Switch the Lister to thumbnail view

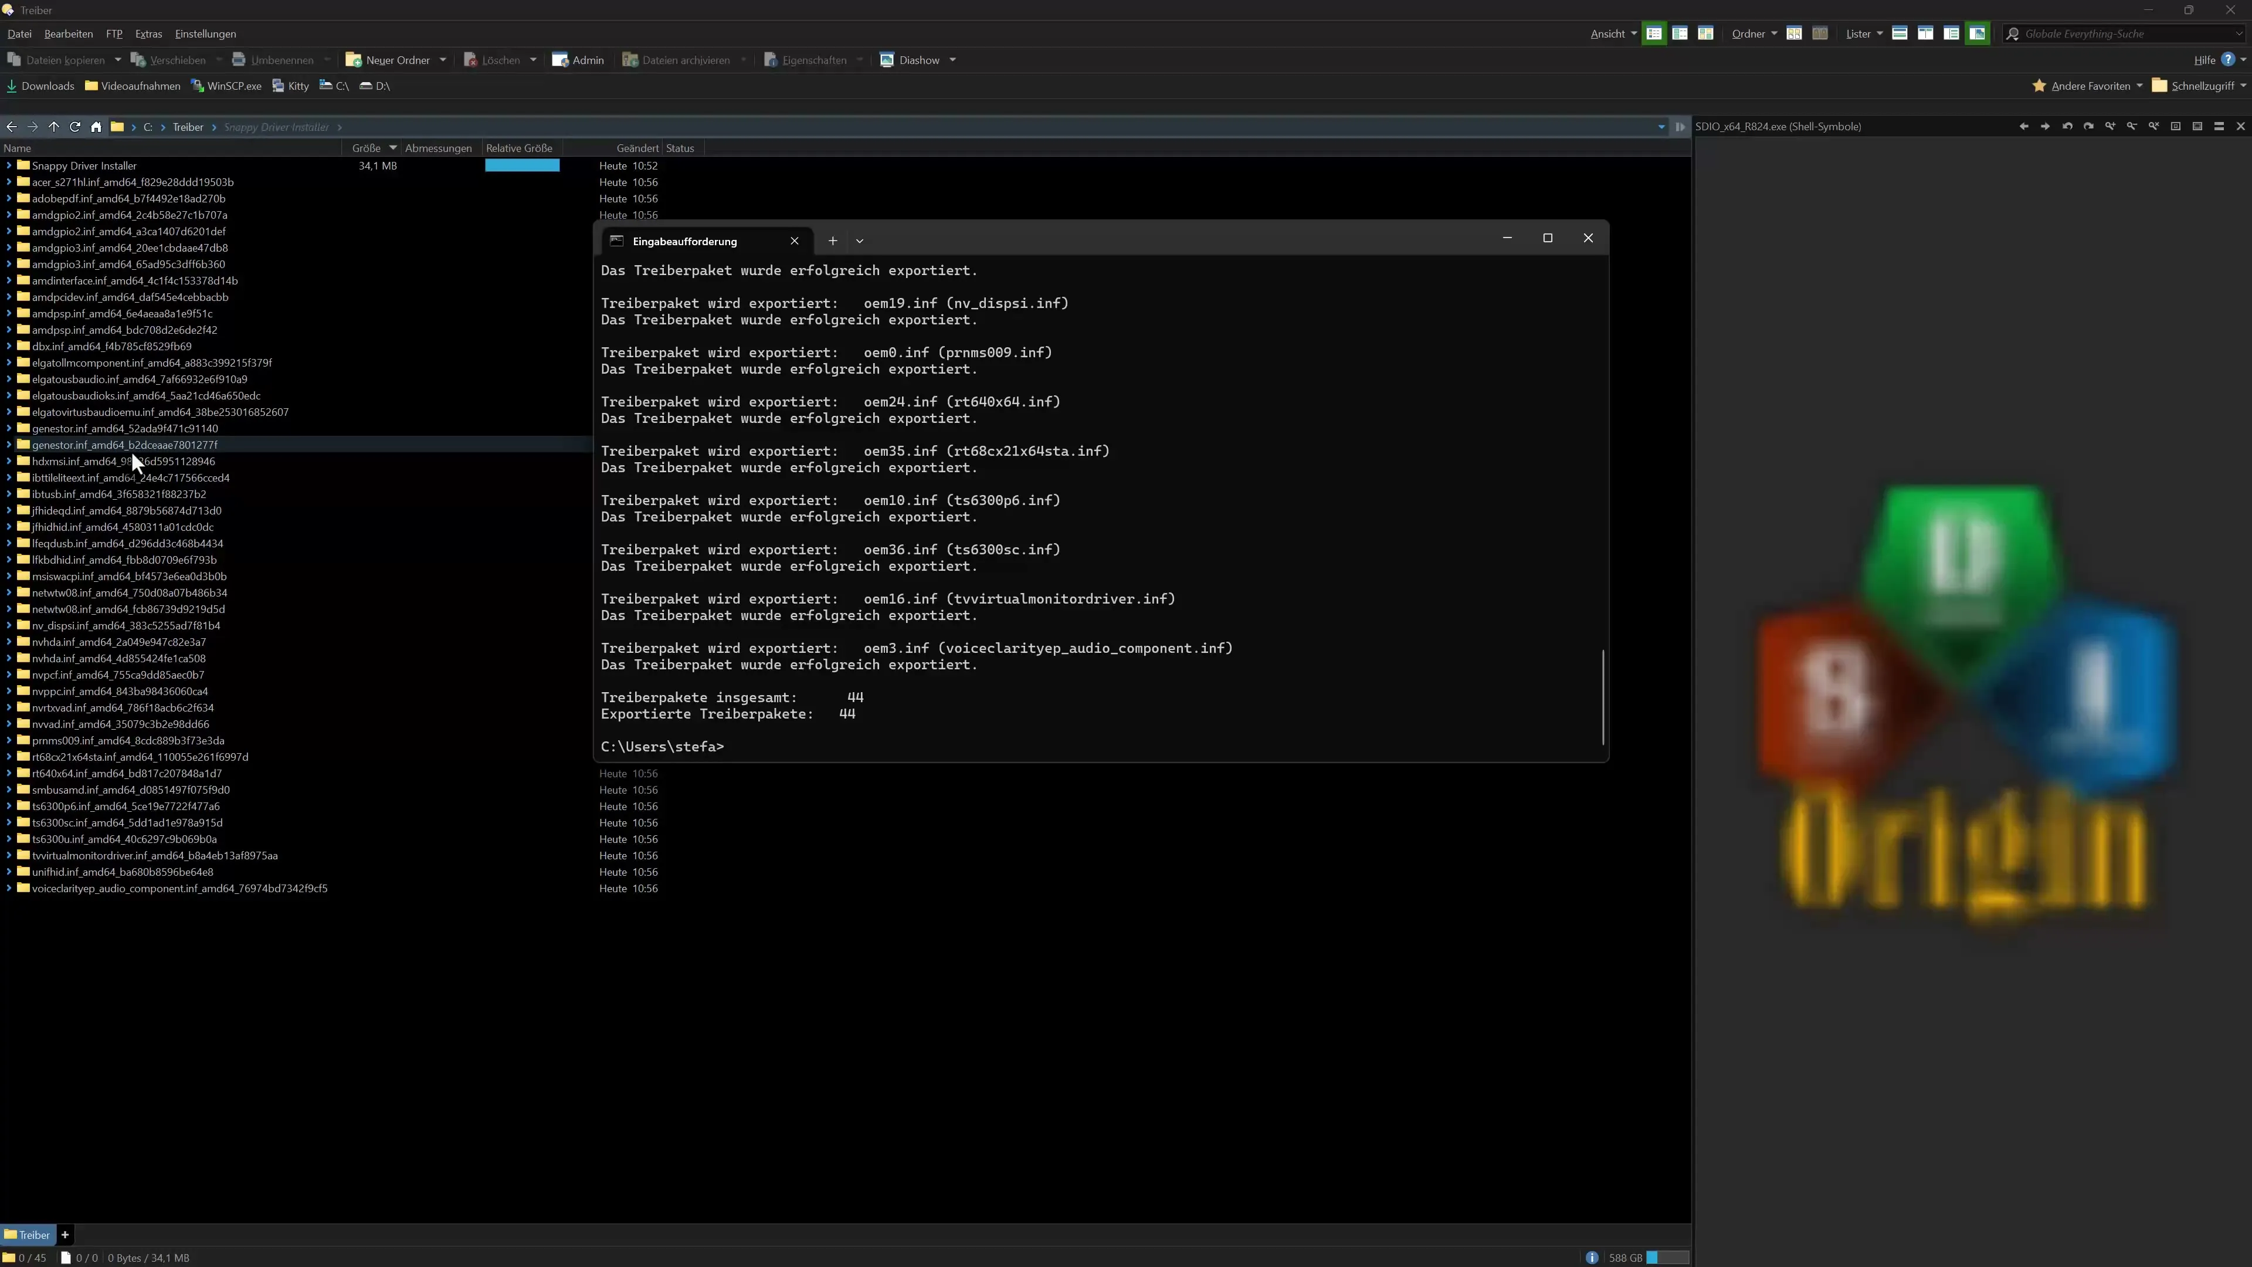point(1976,33)
